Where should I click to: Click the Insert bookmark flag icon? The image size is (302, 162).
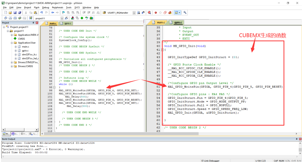[x=63, y=13]
